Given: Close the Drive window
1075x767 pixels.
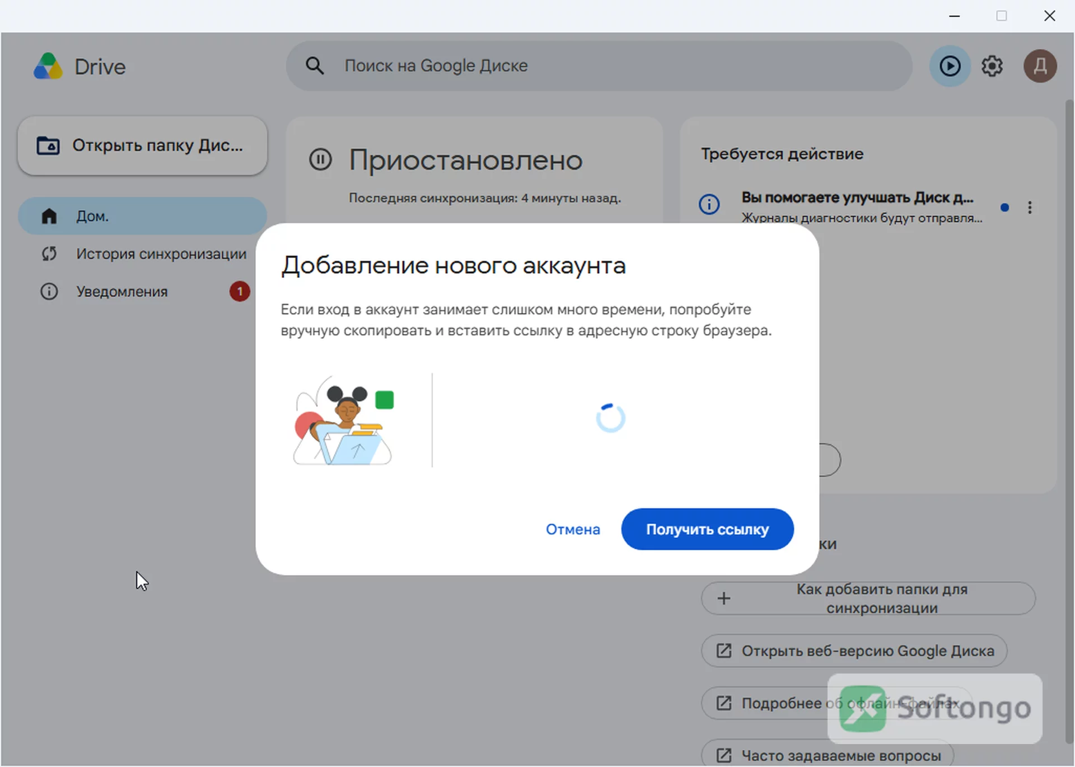Looking at the screenshot, I should [1049, 16].
